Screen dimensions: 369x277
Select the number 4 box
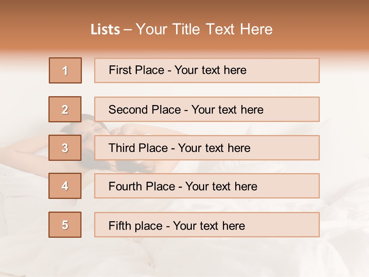point(65,186)
